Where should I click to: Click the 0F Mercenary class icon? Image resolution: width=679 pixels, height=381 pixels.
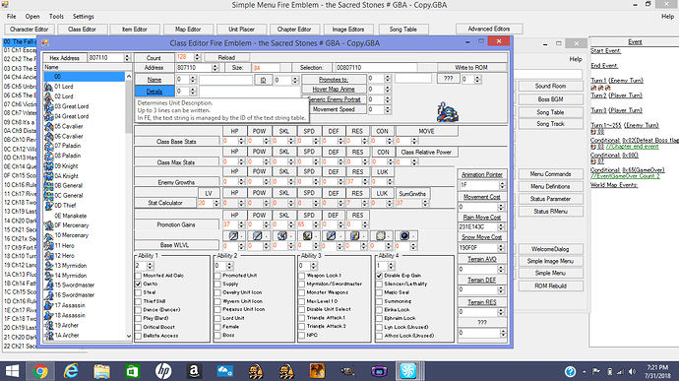click(x=48, y=225)
